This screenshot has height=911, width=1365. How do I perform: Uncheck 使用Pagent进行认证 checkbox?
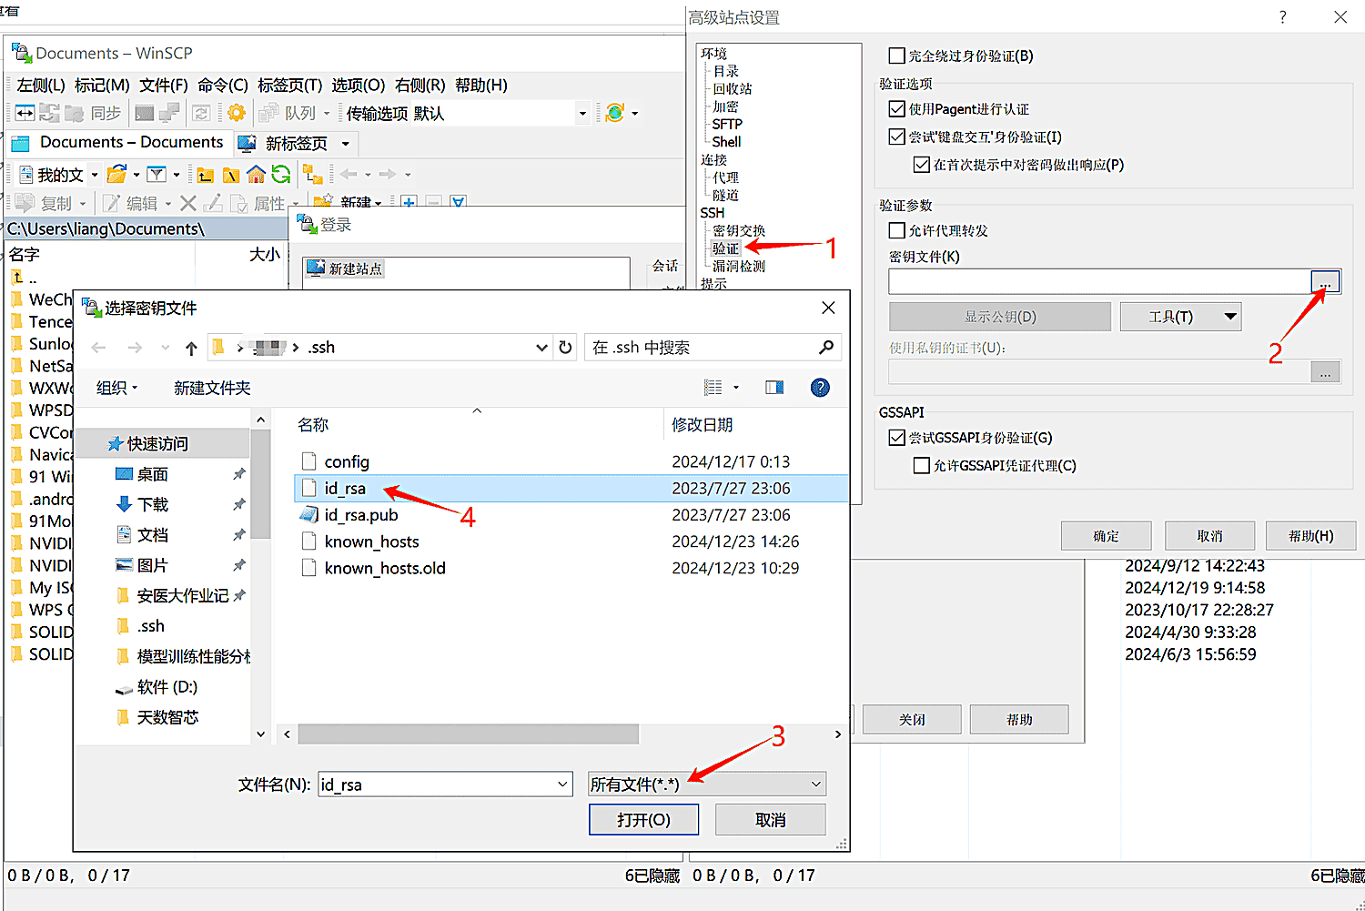[897, 109]
